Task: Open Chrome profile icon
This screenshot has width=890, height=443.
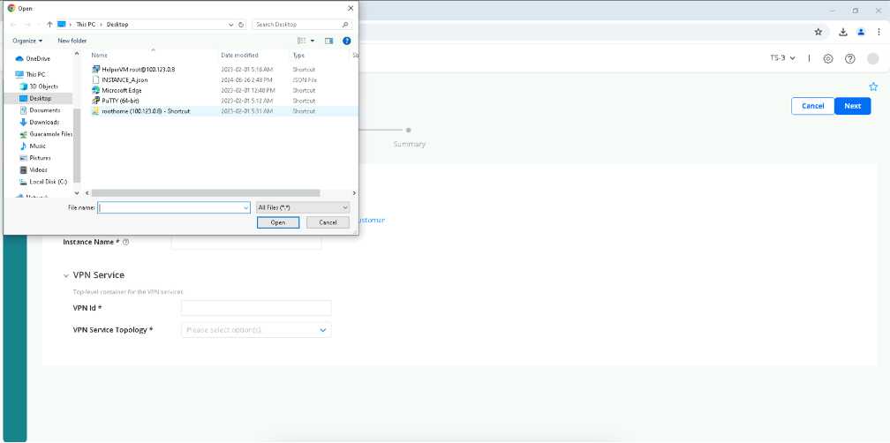Action: point(861,32)
